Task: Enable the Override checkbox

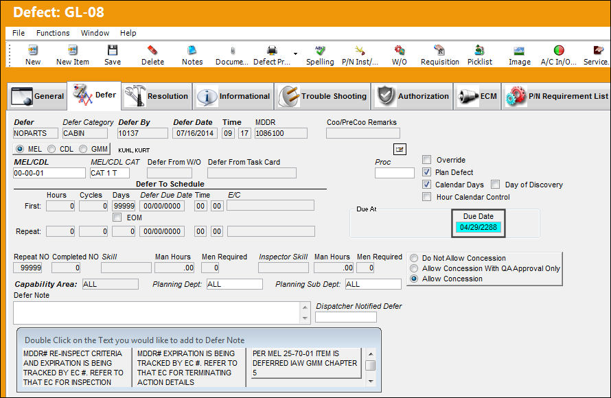Action: tap(427, 160)
